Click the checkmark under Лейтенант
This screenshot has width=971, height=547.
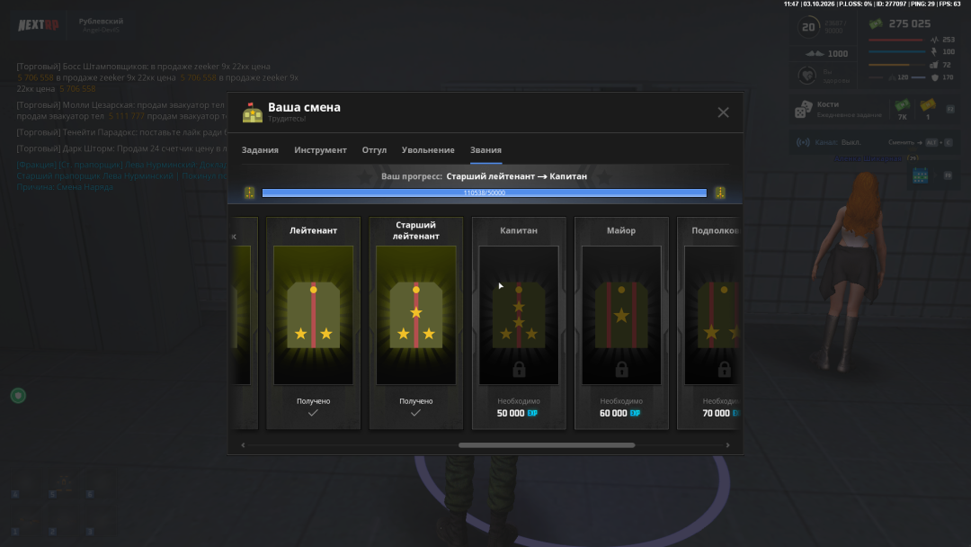tap(314, 413)
